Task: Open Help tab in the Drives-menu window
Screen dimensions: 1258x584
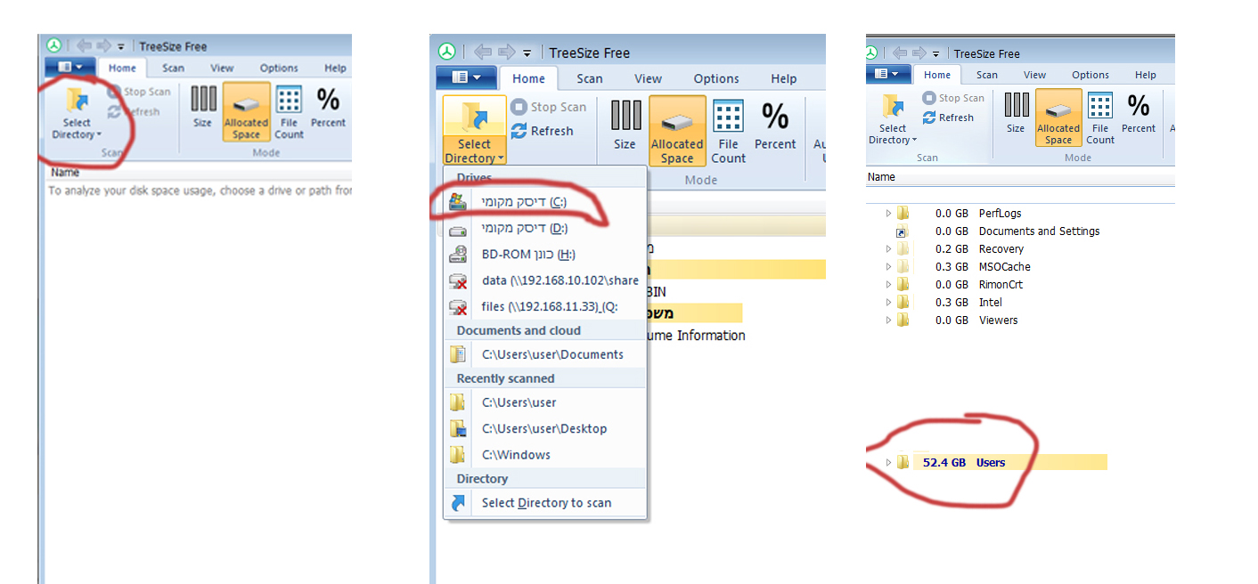Action: pyautogui.click(x=784, y=78)
